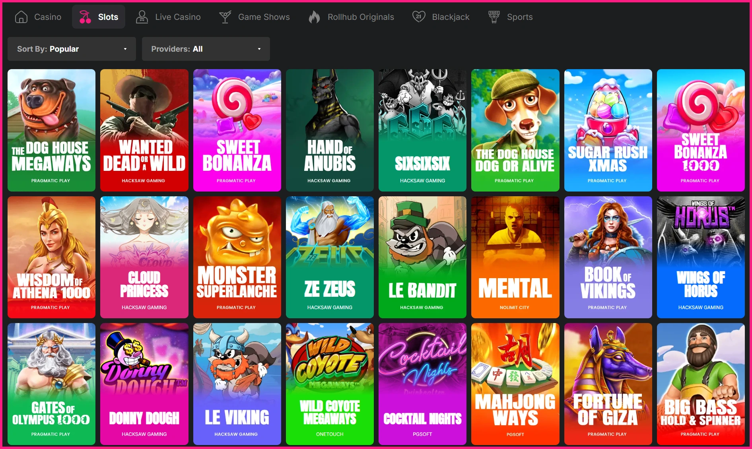Image resolution: width=752 pixels, height=449 pixels.
Task: Open the Rollhub Originals tab
Action: point(352,17)
